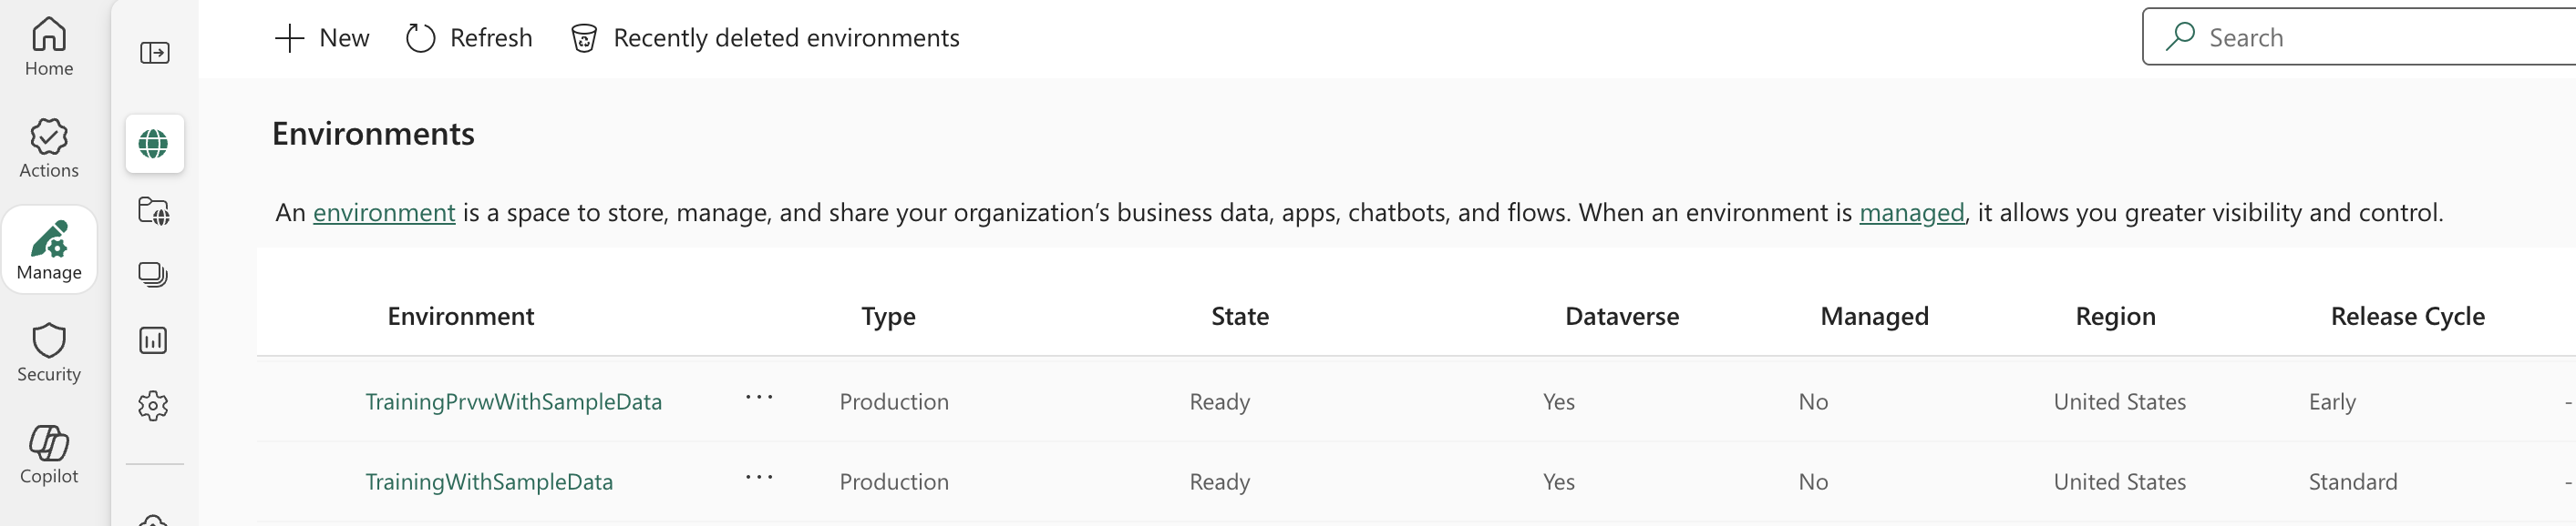Screen dimensions: 2576x526
Task: Open the TrainingPrvwWithSampleData environment
Action: [x=513, y=401]
